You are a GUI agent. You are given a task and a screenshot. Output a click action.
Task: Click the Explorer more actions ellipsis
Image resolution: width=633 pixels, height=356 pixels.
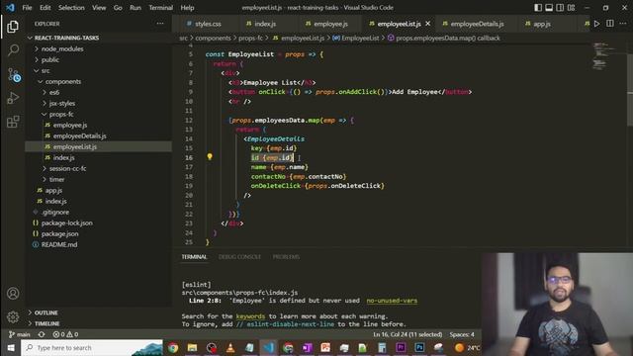coord(160,24)
